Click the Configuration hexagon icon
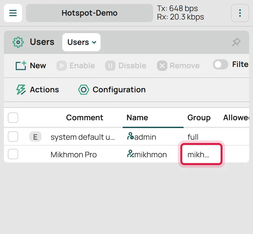 (x=84, y=90)
